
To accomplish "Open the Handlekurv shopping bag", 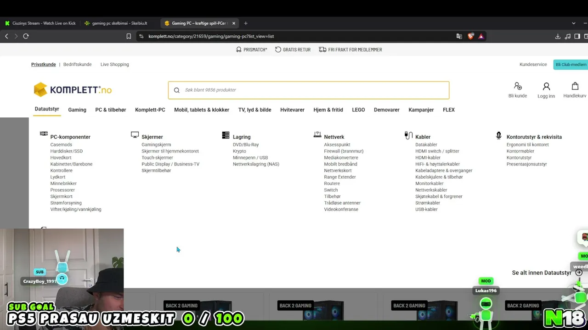I will click(x=575, y=90).
